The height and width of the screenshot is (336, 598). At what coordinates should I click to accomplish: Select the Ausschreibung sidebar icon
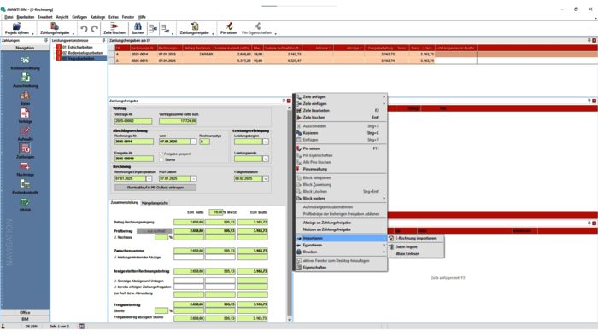25,78
